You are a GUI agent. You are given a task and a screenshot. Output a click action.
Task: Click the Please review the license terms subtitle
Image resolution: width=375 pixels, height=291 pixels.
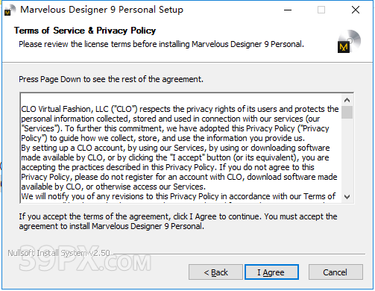[161, 44]
